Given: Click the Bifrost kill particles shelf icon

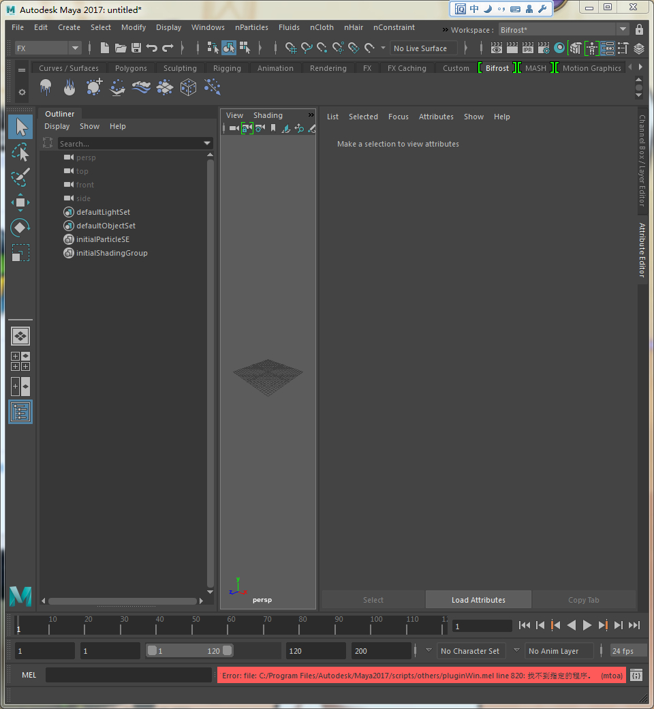Looking at the screenshot, I should pyautogui.click(x=212, y=87).
